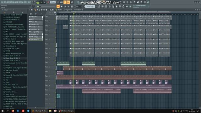The image size is (201, 113).
Task: Expand the Mythic Phonk Kit folder
Action: 11,46
